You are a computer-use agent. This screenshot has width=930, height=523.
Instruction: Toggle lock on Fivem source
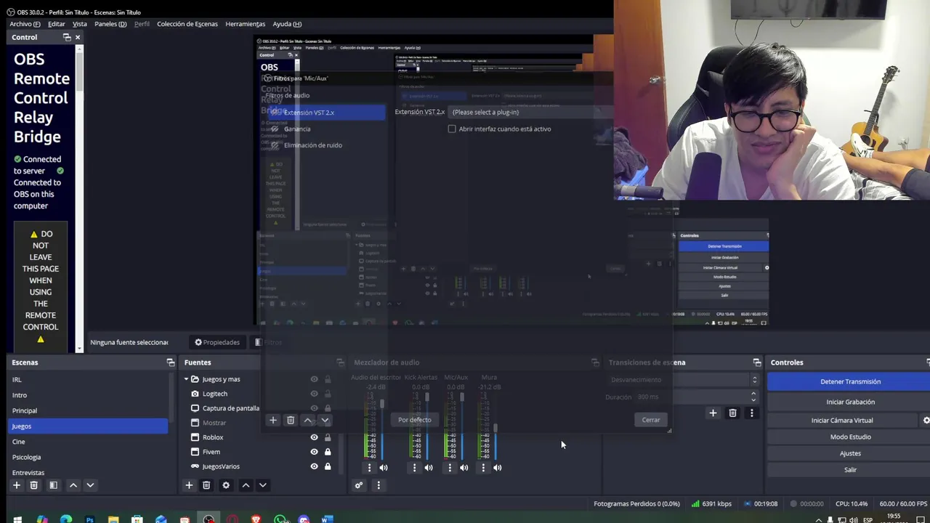(x=328, y=452)
